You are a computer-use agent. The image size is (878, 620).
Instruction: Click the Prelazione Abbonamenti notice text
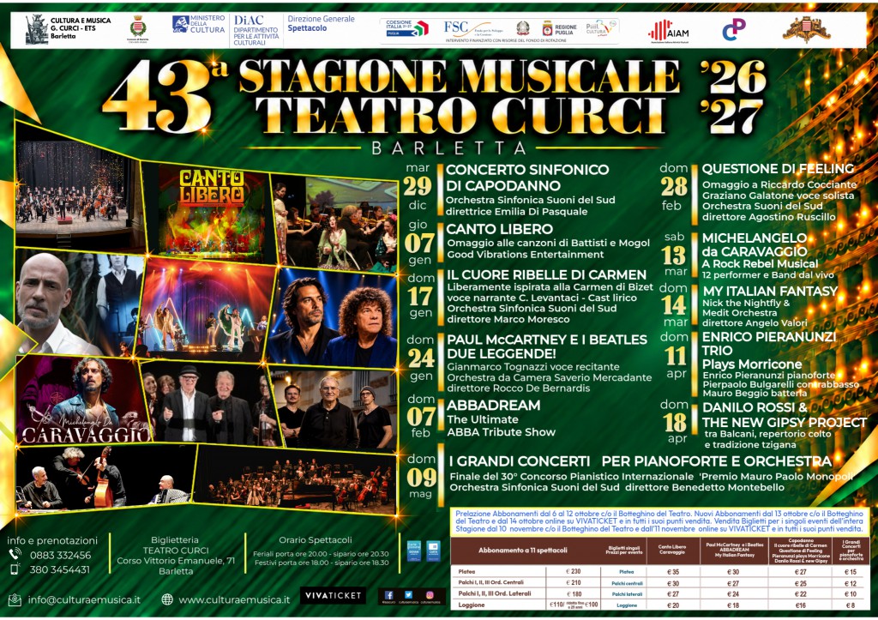pos(659,521)
